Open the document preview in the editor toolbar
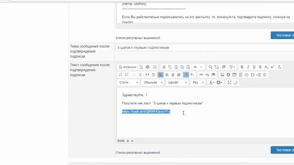The height and width of the screenshot is (165, 294). [141, 67]
